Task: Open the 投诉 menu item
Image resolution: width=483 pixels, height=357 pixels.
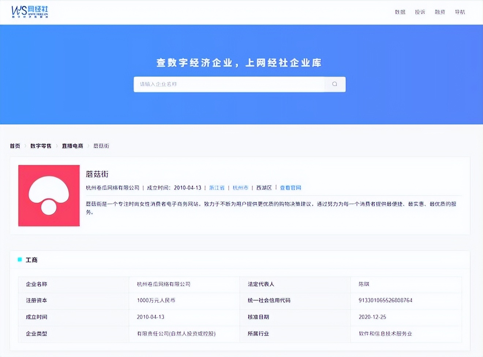Action: point(420,12)
